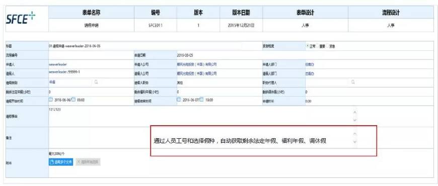
Task: Click the remarks textarea down scroll arrow
Action: pos(355,142)
